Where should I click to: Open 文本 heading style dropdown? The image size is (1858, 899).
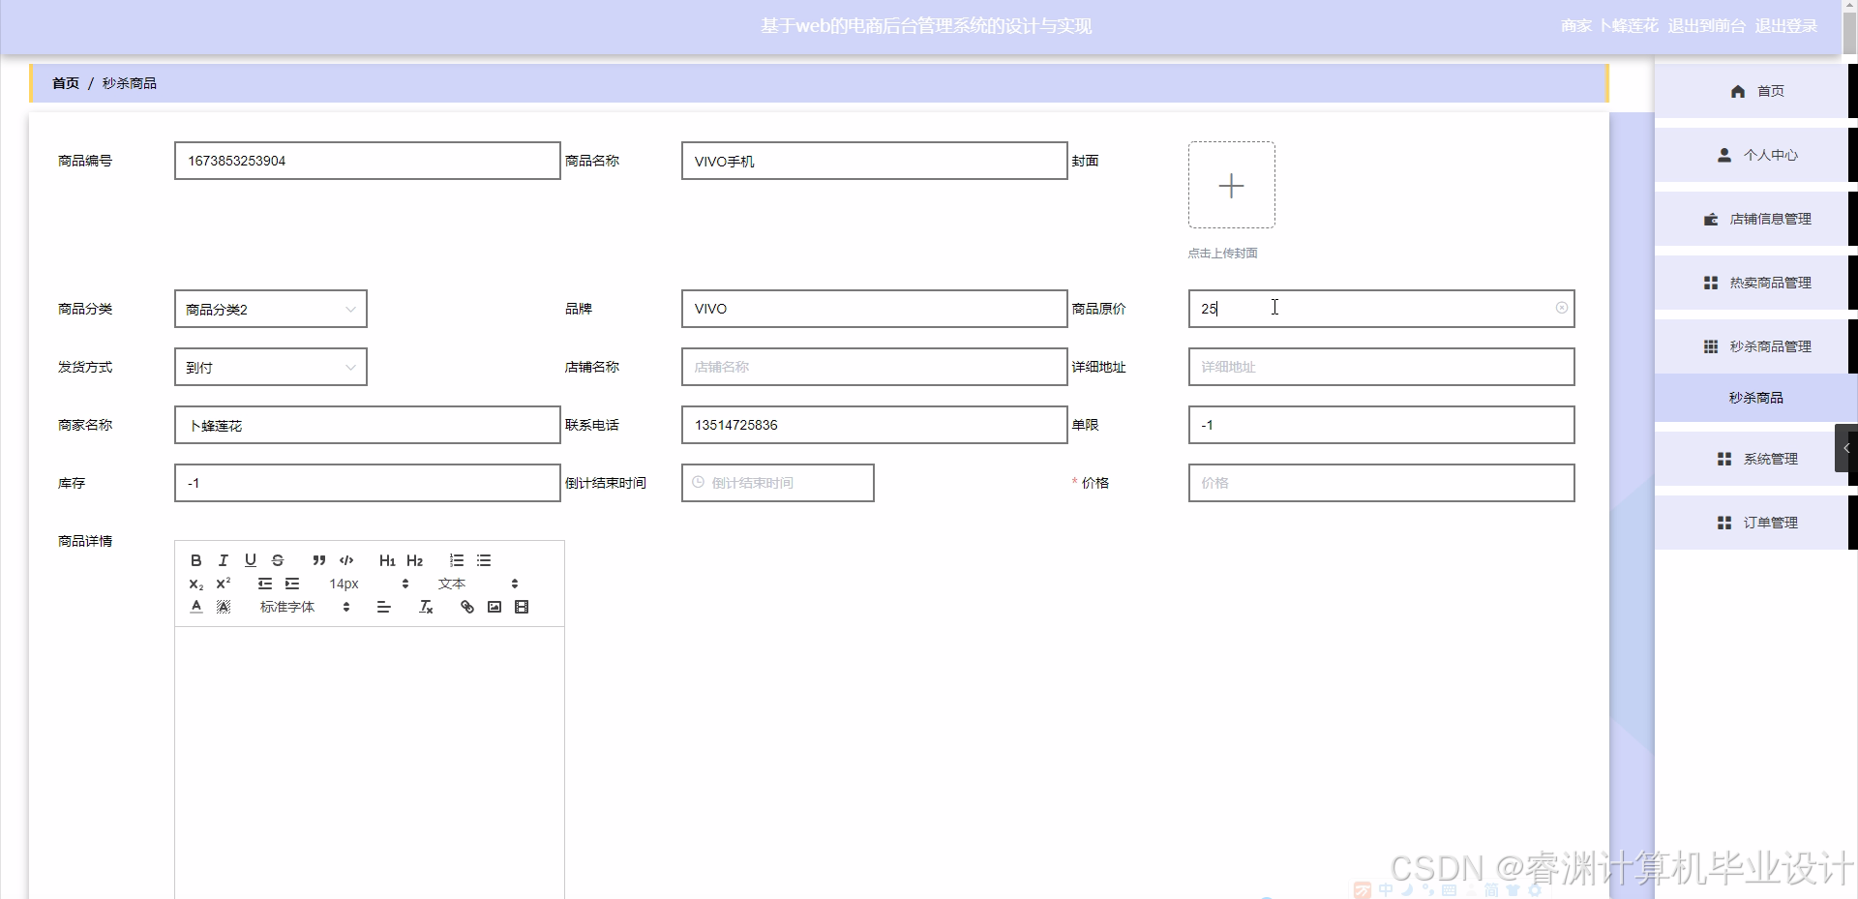[478, 584]
